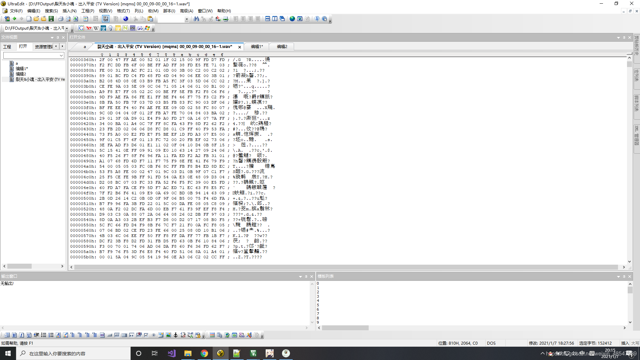The width and height of the screenshot is (640, 360).
Task: Click the insert table grid icon
Action: 212,335
